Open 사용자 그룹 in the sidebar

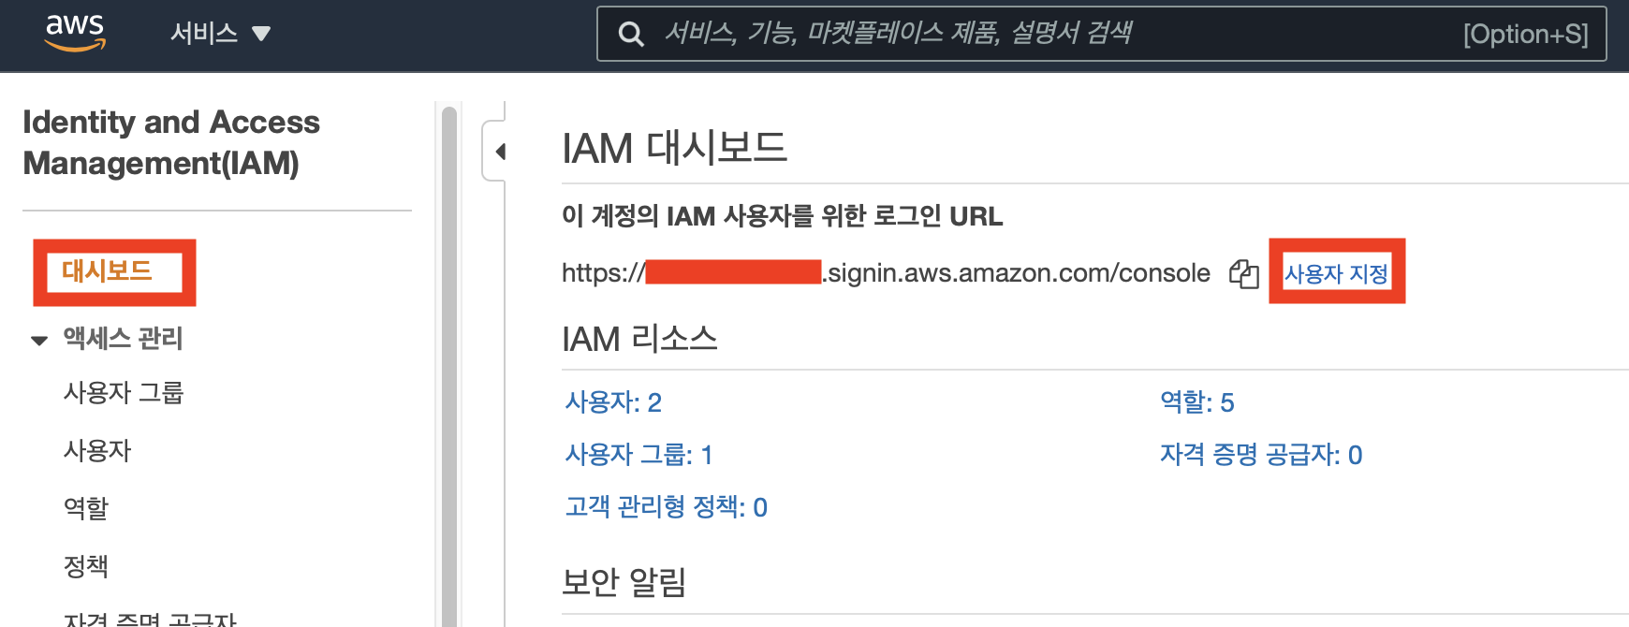tap(124, 392)
